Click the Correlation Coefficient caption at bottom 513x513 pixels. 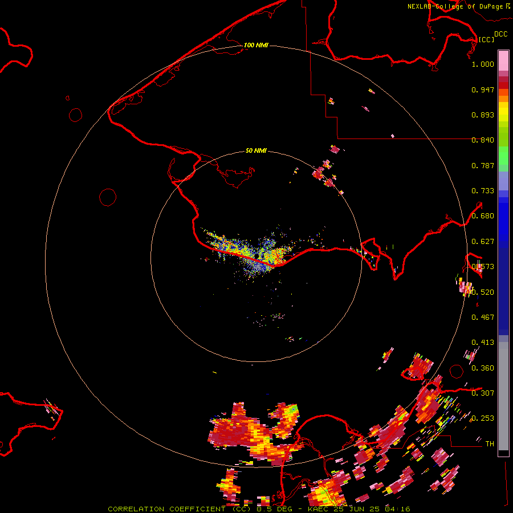tap(259, 509)
